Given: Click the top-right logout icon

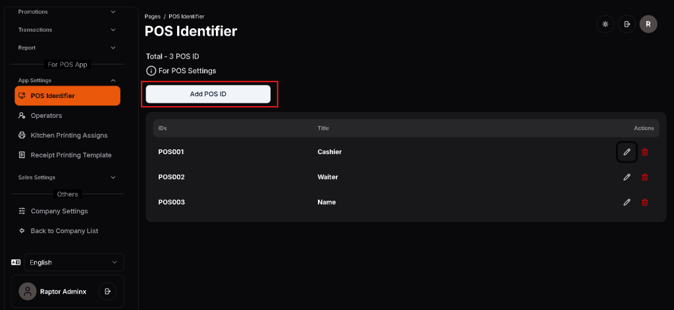Looking at the screenshot, I should (627, 24).
